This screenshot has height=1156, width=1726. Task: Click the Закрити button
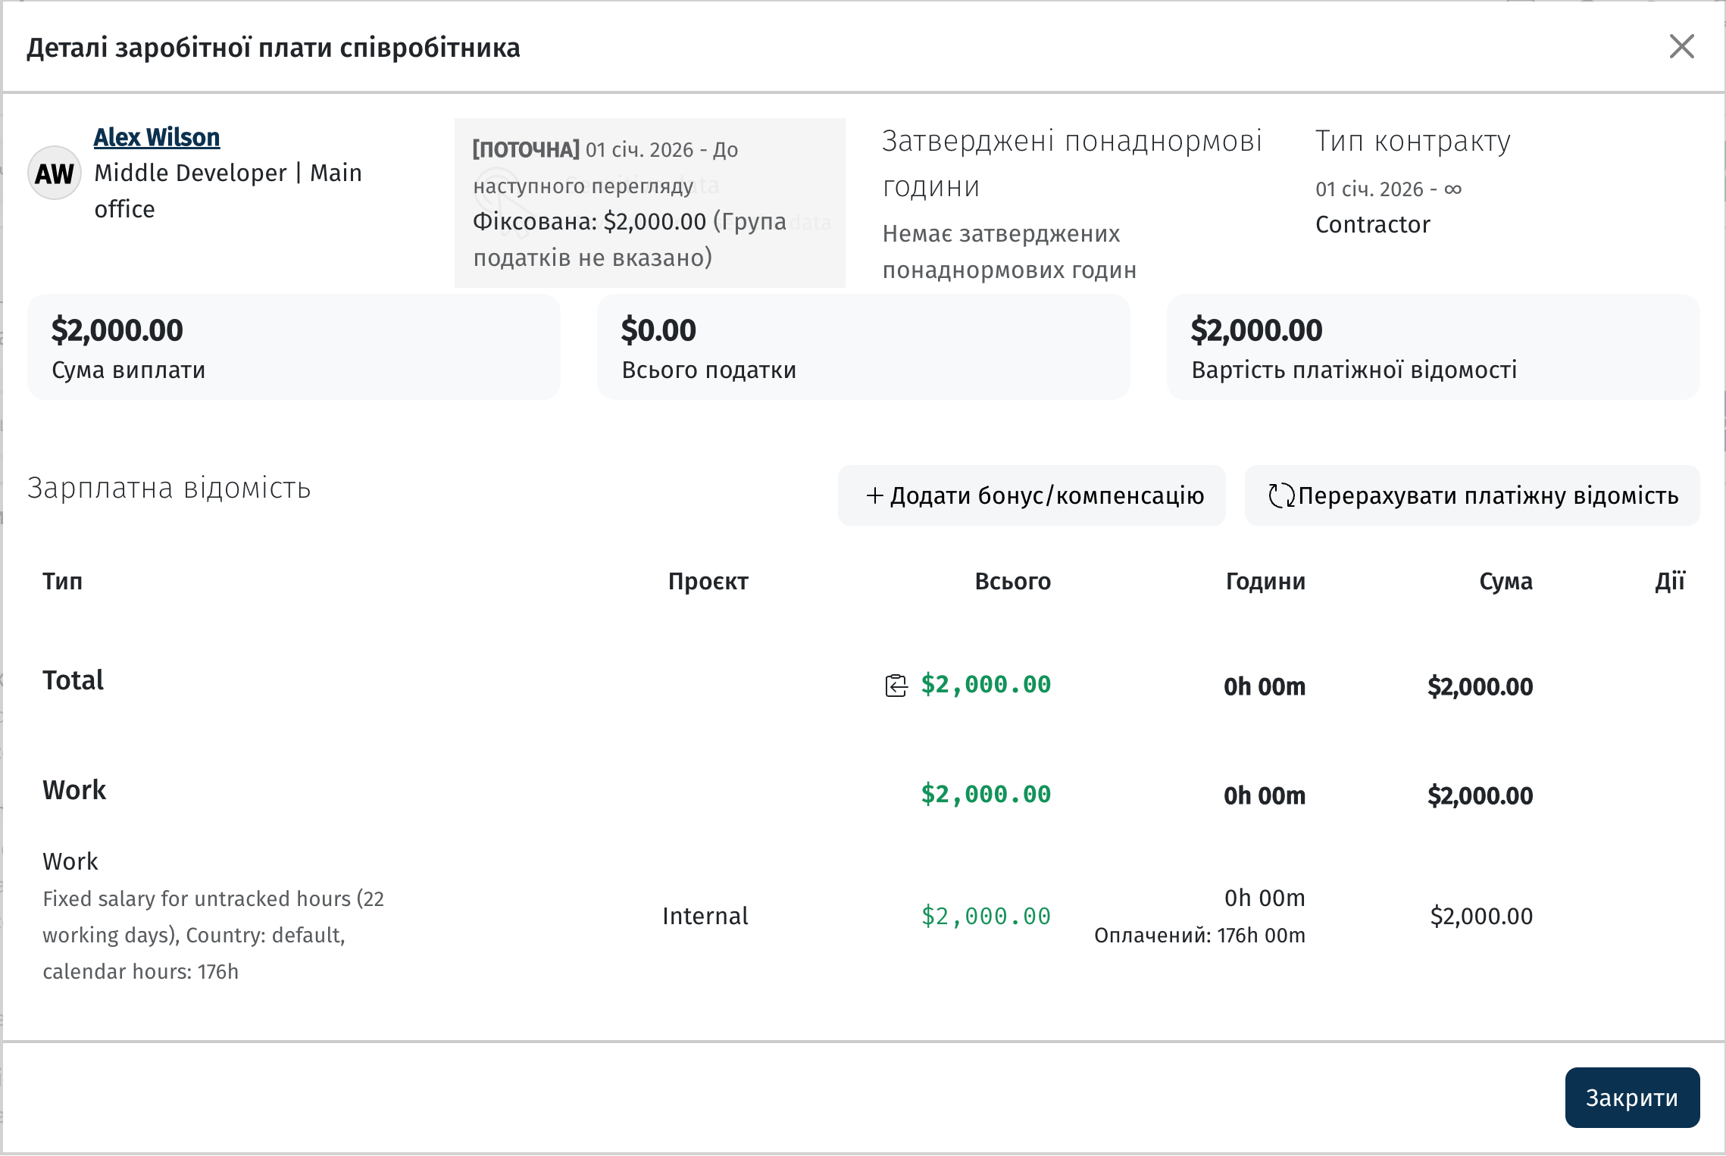point(1632,1098)
